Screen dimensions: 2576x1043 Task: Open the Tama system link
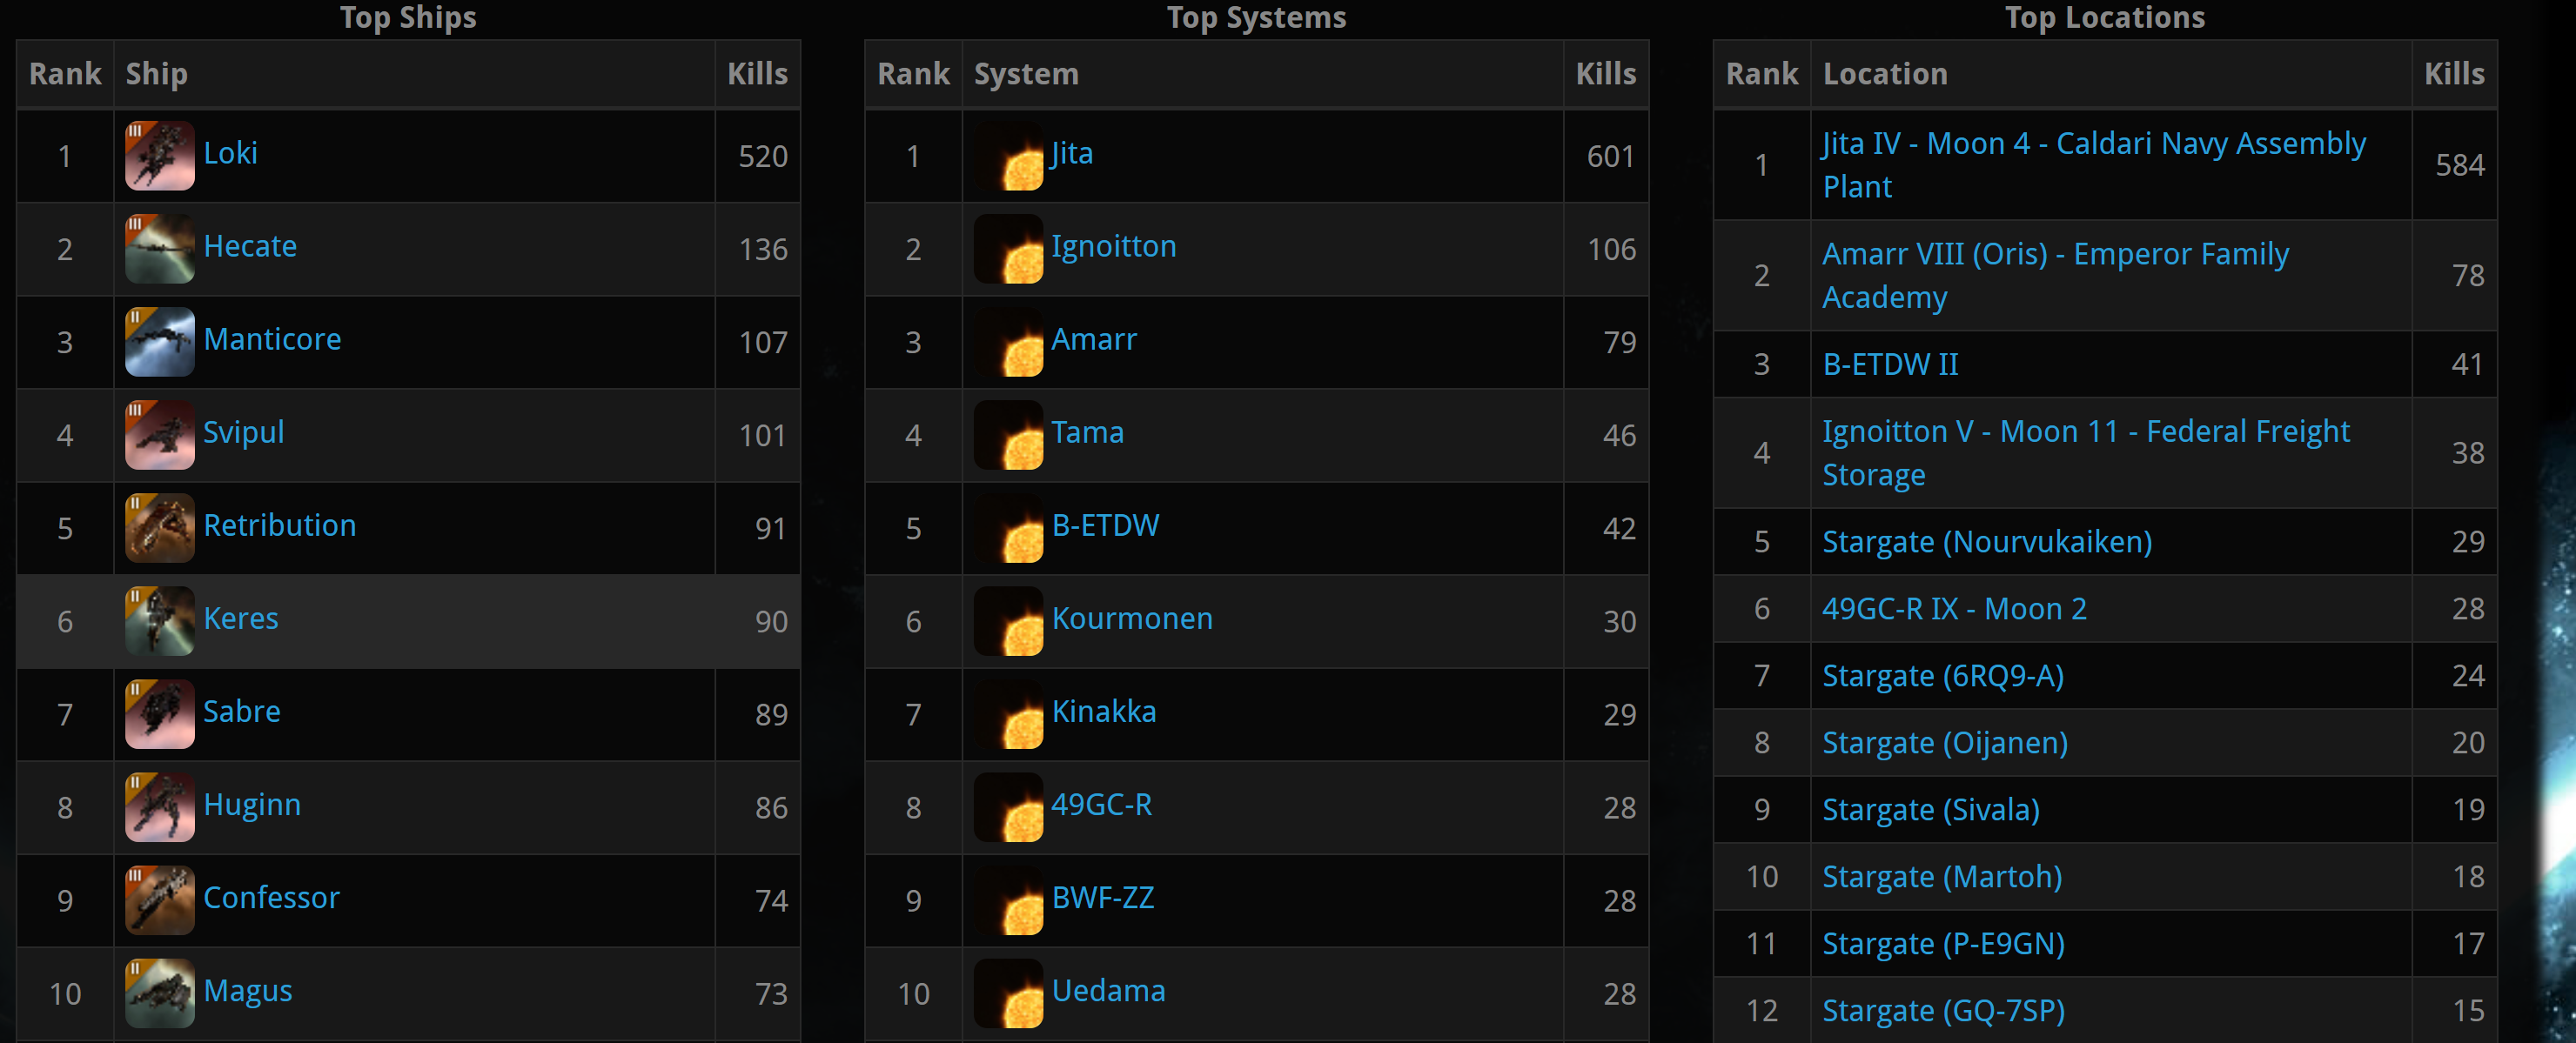click(x=1088, y=432)
